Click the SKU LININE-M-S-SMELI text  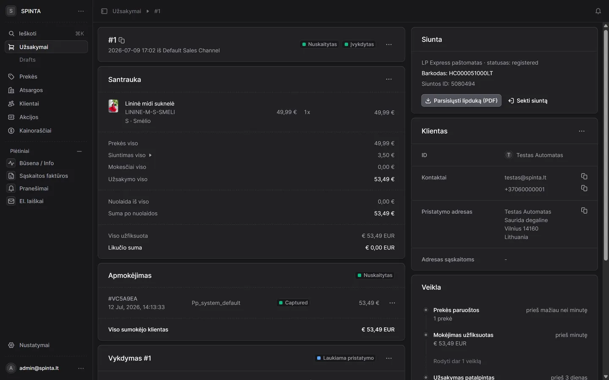(x=150, y=112)
